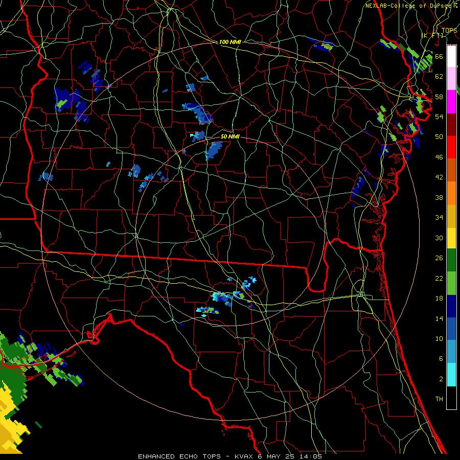Click the navy blue legend swatch
Screen dimensions: 460x460
451,306
